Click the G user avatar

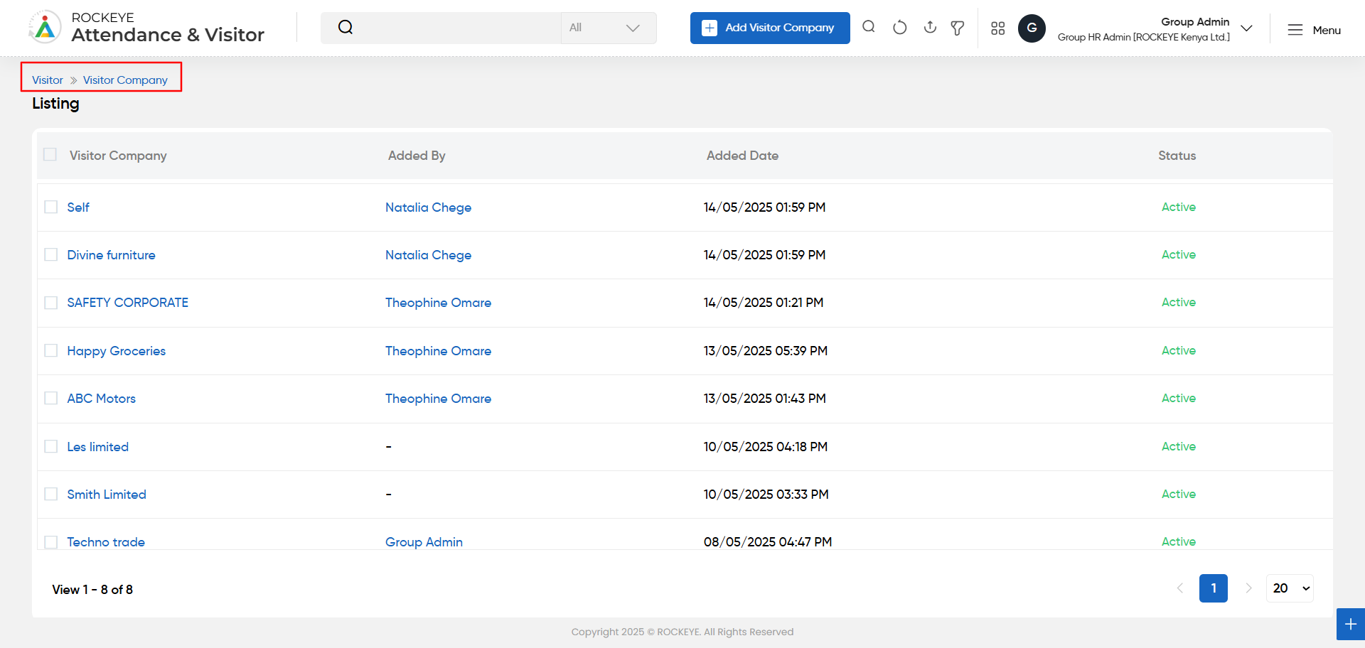[x=1032, y=28]
